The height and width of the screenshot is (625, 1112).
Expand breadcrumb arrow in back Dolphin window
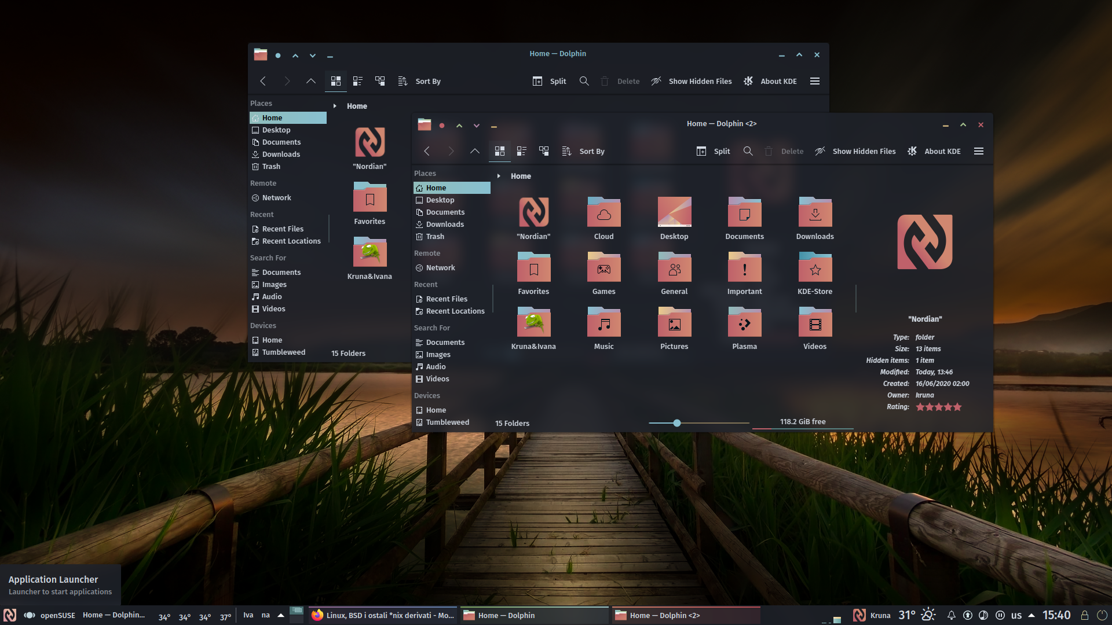point(335,106)
